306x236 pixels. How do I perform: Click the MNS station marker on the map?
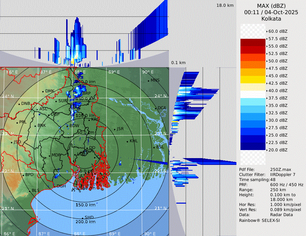[148, 81]
